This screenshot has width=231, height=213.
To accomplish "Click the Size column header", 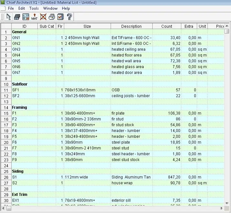I will click(x=87, y=26).
